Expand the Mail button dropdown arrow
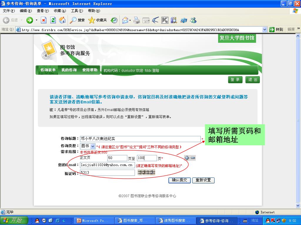This screenshot has height=225, width=301. coord(130,20)
